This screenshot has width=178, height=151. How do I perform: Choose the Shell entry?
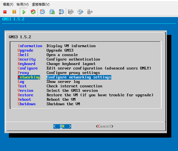tap(23, 55)
